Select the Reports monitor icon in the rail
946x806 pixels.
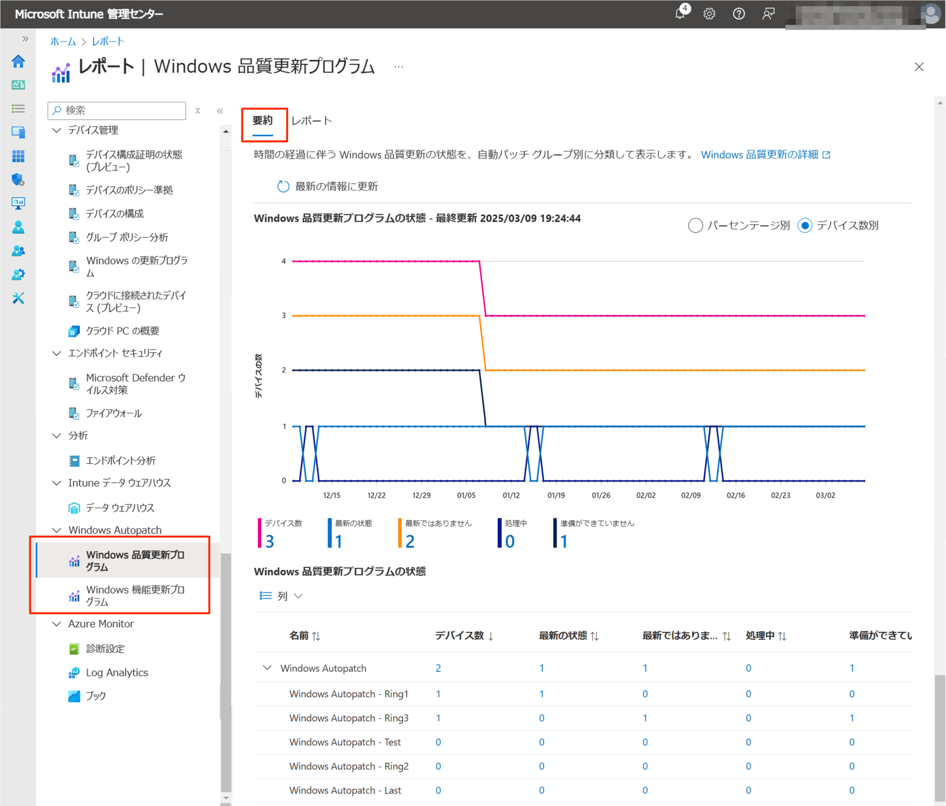coord(18,202)
